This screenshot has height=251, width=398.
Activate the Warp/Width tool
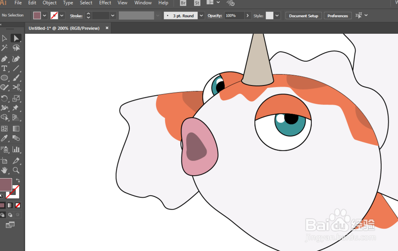pos(4,108)
